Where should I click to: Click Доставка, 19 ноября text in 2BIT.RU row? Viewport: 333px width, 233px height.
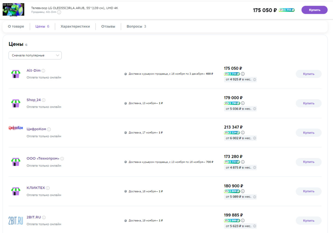(146, 220)
